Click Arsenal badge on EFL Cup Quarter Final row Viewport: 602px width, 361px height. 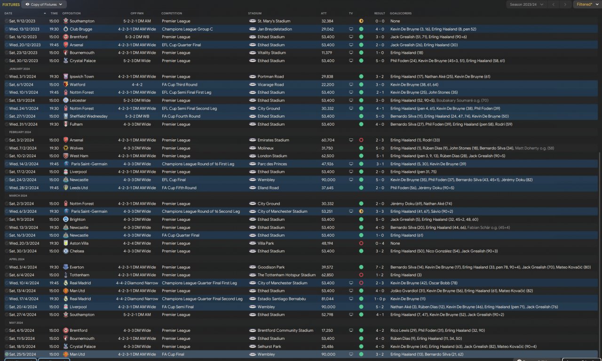pos(66,45)
